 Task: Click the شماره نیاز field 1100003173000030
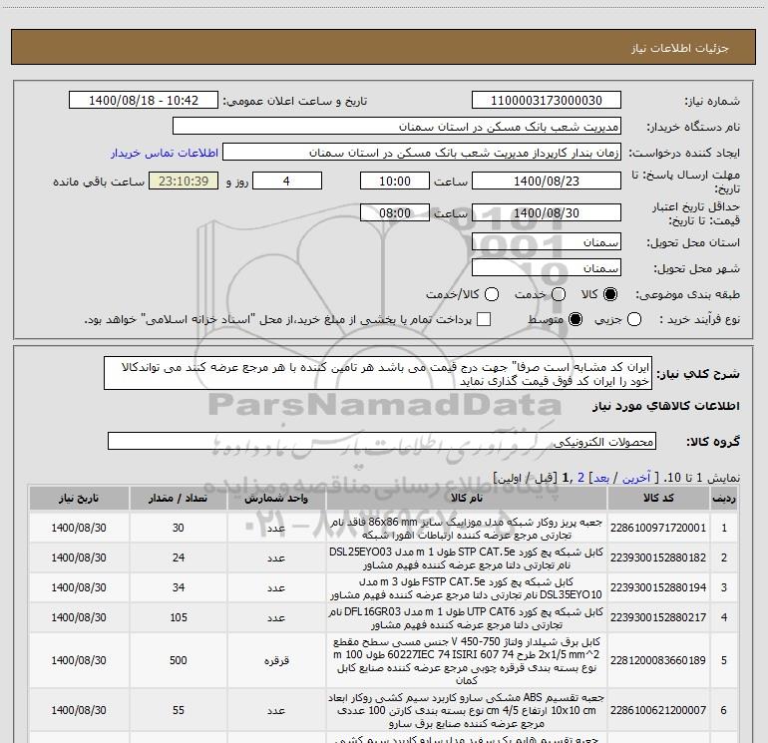click(547, 100)
